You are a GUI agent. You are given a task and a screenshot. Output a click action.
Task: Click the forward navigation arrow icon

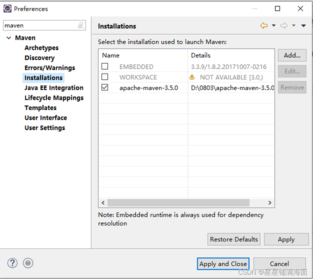tap(284, 26)
